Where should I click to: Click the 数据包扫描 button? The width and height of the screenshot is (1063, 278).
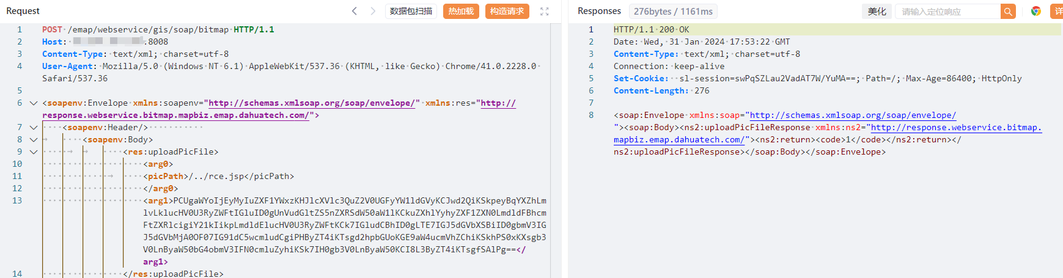(411, 11)
